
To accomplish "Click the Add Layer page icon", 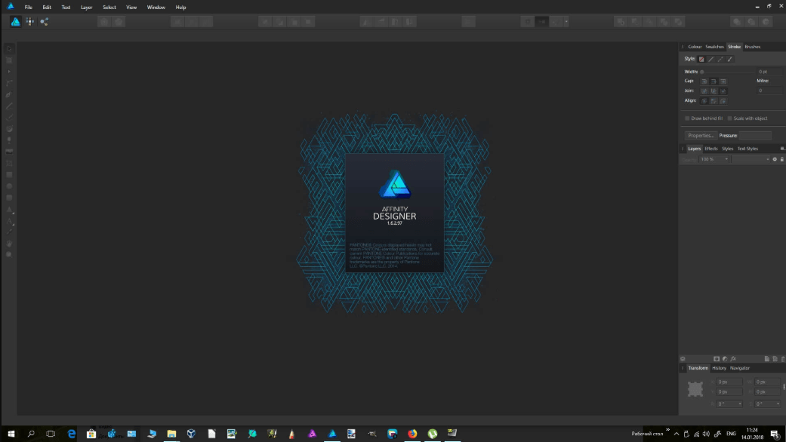I will 766,358.
